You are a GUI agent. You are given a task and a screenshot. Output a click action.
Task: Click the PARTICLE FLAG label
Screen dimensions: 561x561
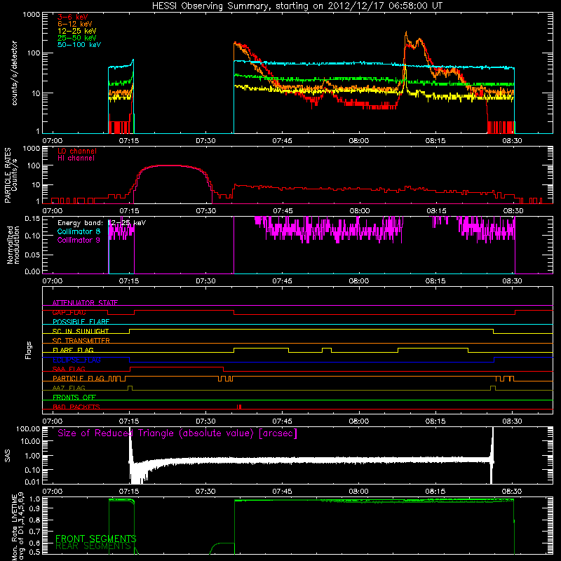point(79,378)
